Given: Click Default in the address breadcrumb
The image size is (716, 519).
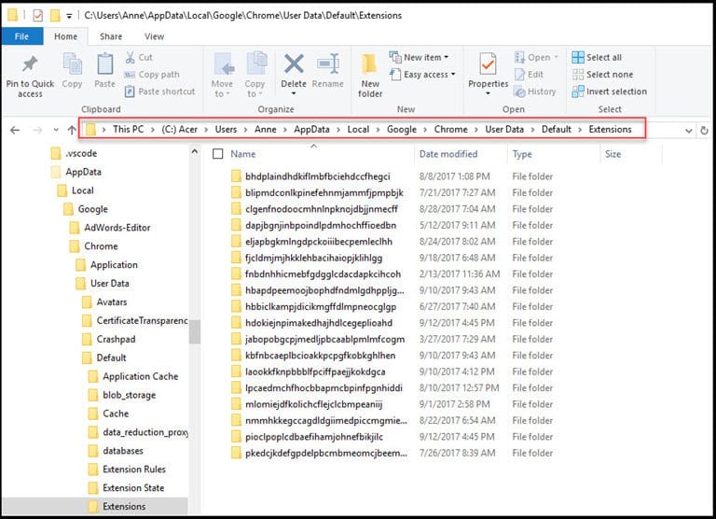Looking at the screenshot, I should [556, 130].
